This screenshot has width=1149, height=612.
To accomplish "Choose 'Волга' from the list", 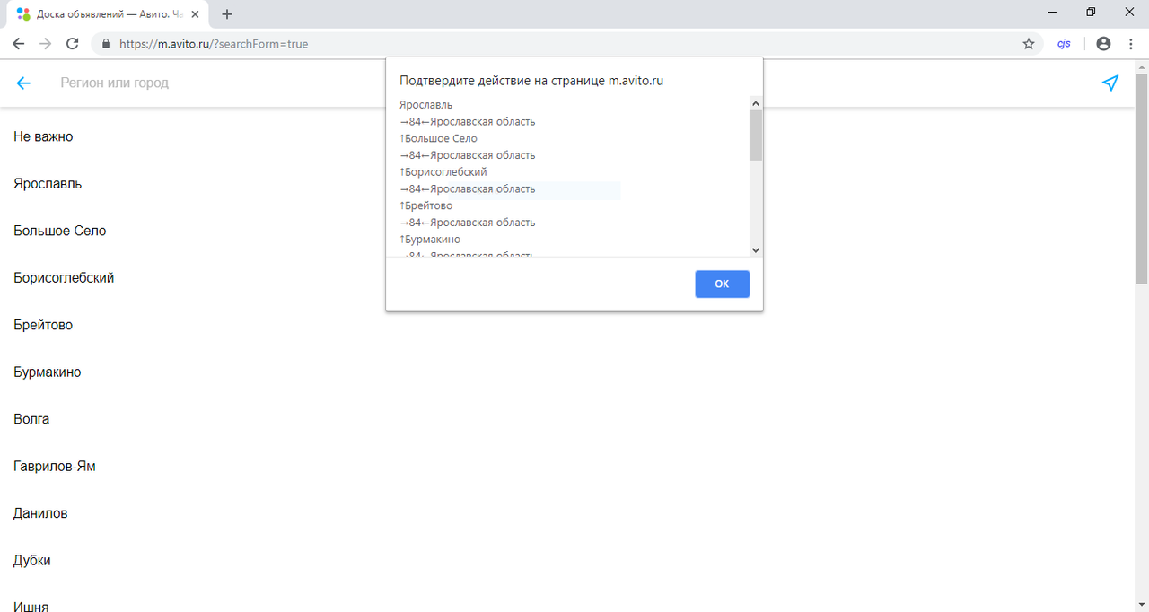I will [31, 419].
